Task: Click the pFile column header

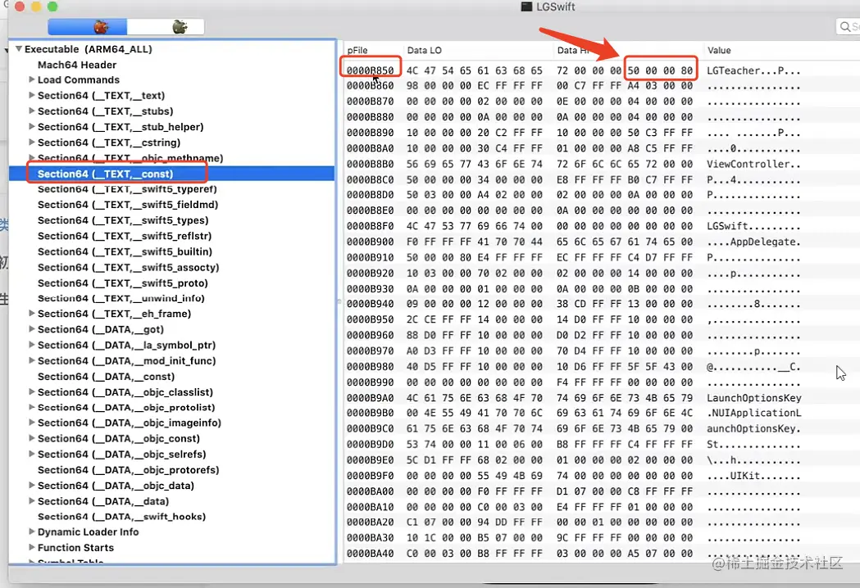Action: click(373, 50)
